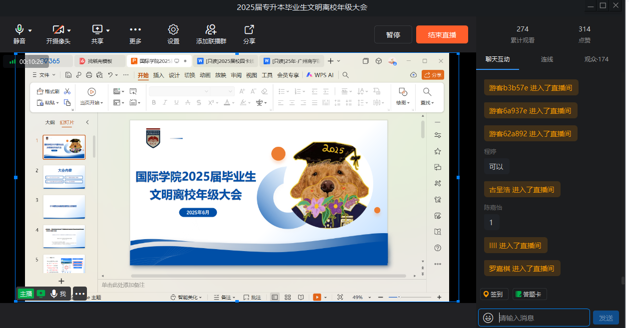Click the Share link icon (分享)
The image size is (629, 328).
pos(249,30)
